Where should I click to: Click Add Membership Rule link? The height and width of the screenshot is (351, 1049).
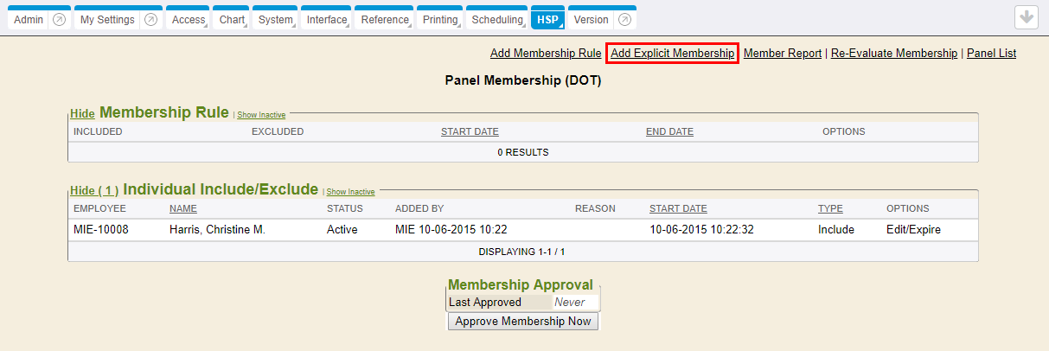point(545,54)
